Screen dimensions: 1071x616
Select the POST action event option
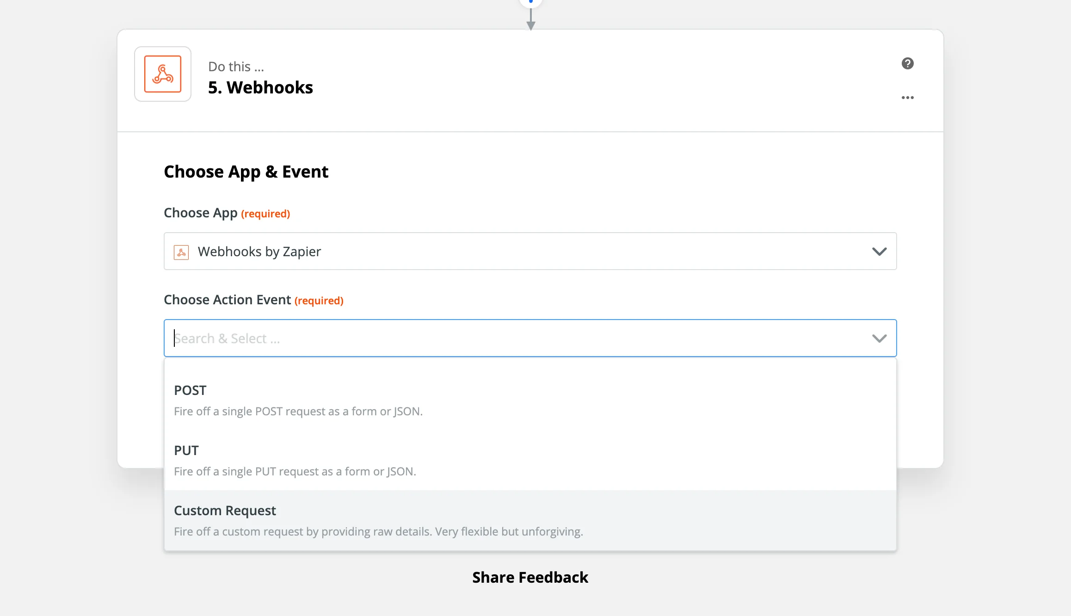[190, 391]
